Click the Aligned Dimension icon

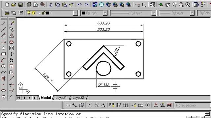tap(75, 106)
